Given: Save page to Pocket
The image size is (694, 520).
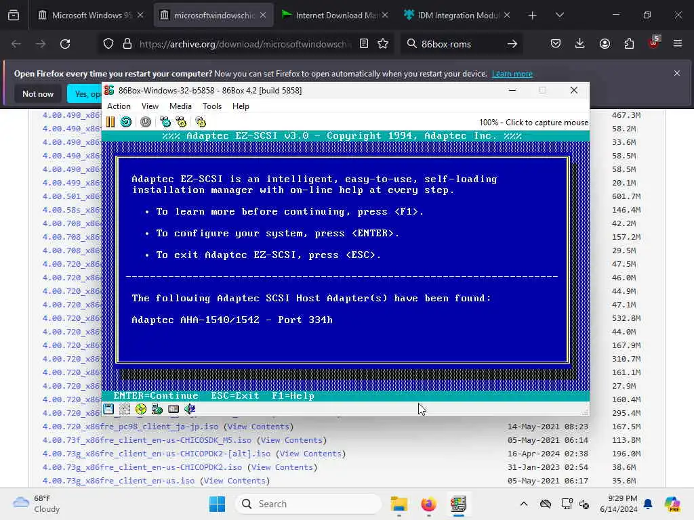Looking at the screenshot, I should tap(556, 44).
